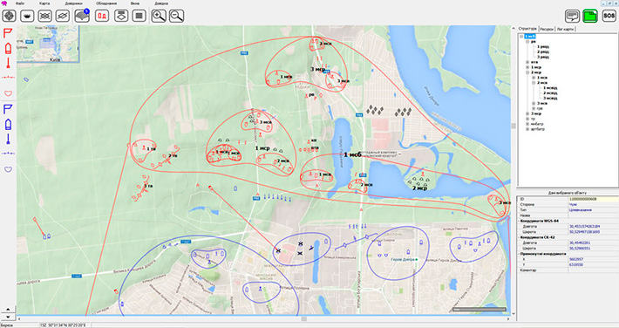619x328 pixels.
Task: Collapse the "2 мср" tree node
Action: coord(527,72)
